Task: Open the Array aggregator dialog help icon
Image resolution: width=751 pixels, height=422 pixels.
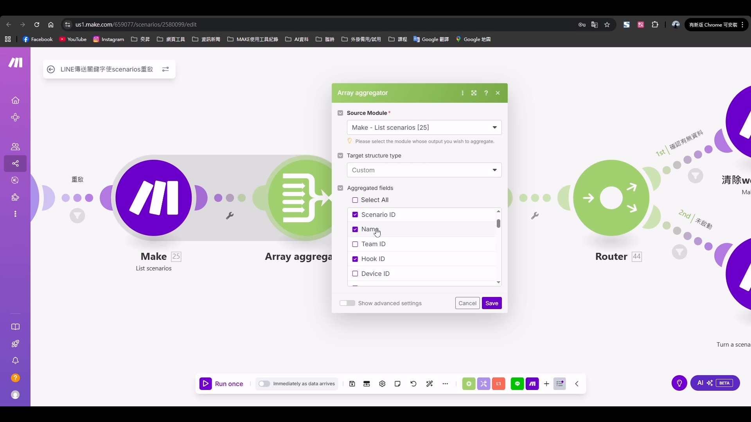Action: click(486, 93)
